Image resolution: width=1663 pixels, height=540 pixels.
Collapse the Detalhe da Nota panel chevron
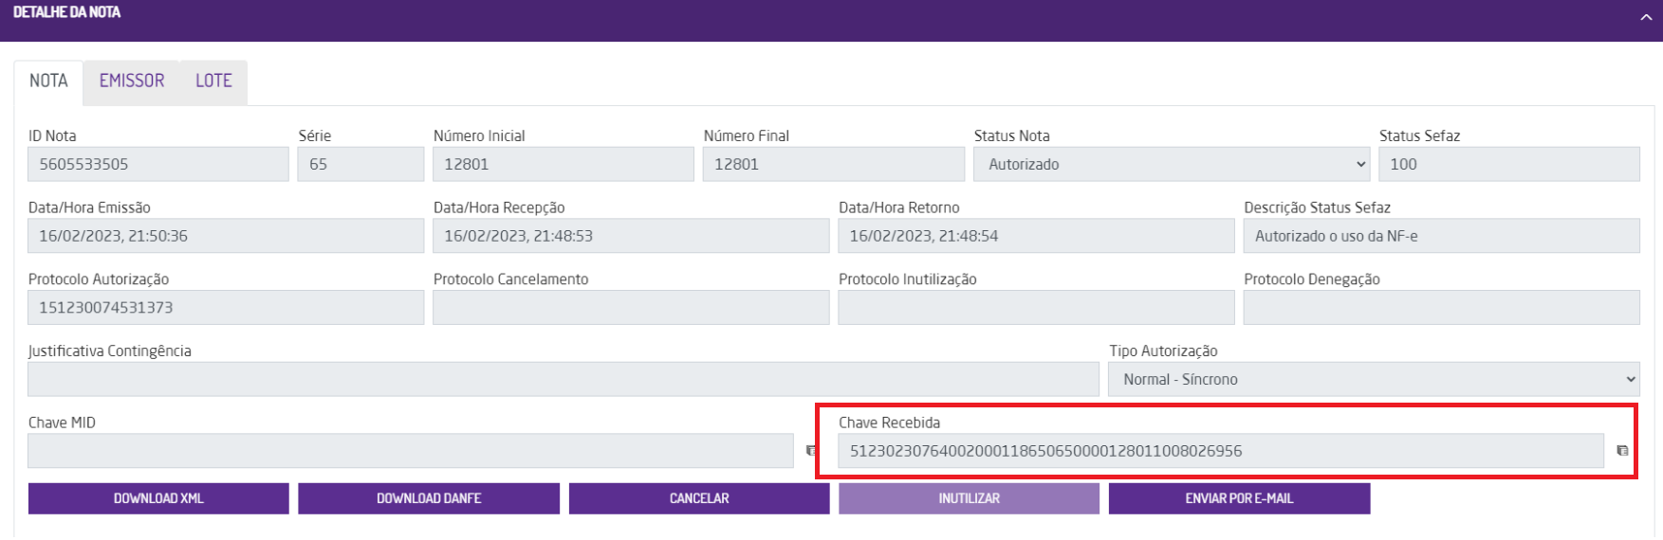(x=1646, y=17)
